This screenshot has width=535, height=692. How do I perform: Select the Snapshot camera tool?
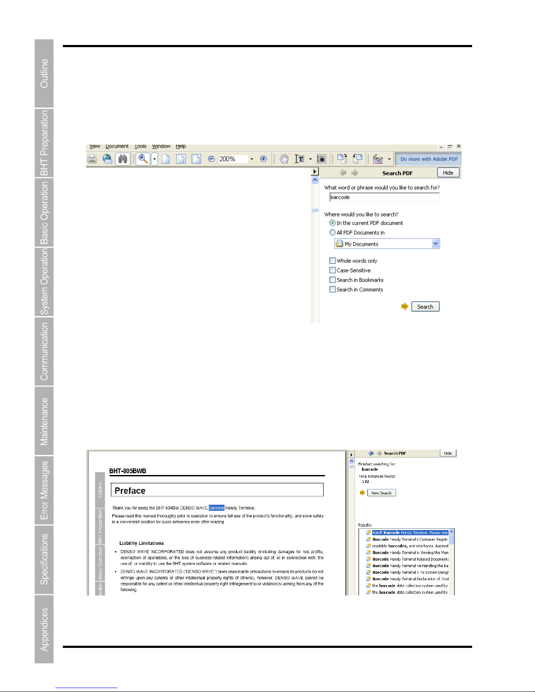(x=321, y=159)
